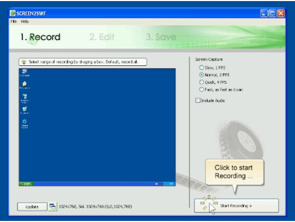Minimize the SCREEN2SWF window

point(264,13)
